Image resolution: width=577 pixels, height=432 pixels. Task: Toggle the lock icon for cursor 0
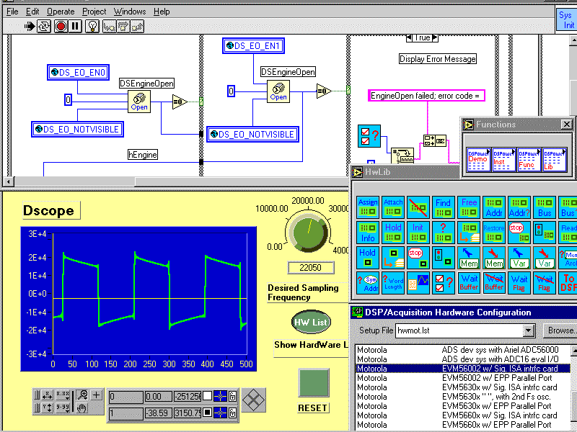[232, 396]
